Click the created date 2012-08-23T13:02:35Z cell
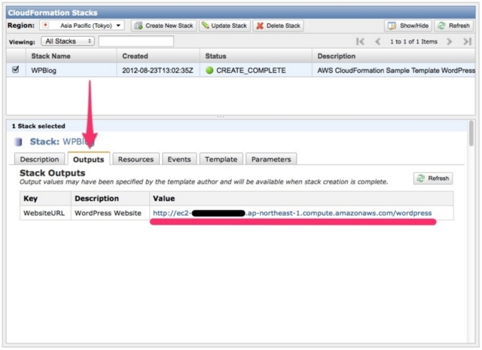The width and height of the screenshot is (482, 350). [157, 70]
